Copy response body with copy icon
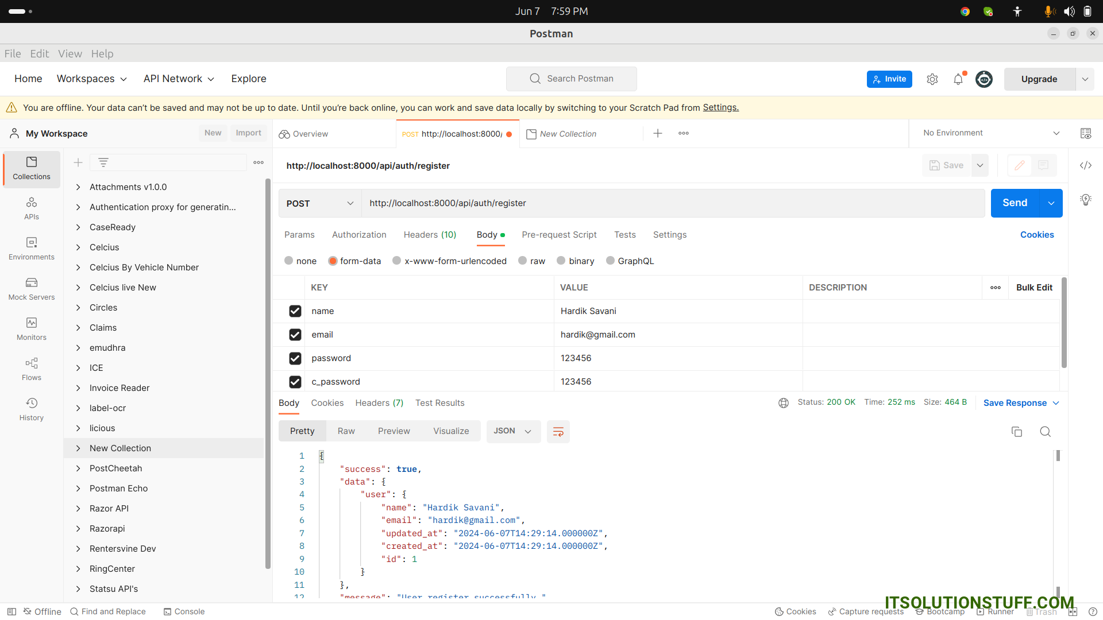1103x620 pixels. point(1016,432)
